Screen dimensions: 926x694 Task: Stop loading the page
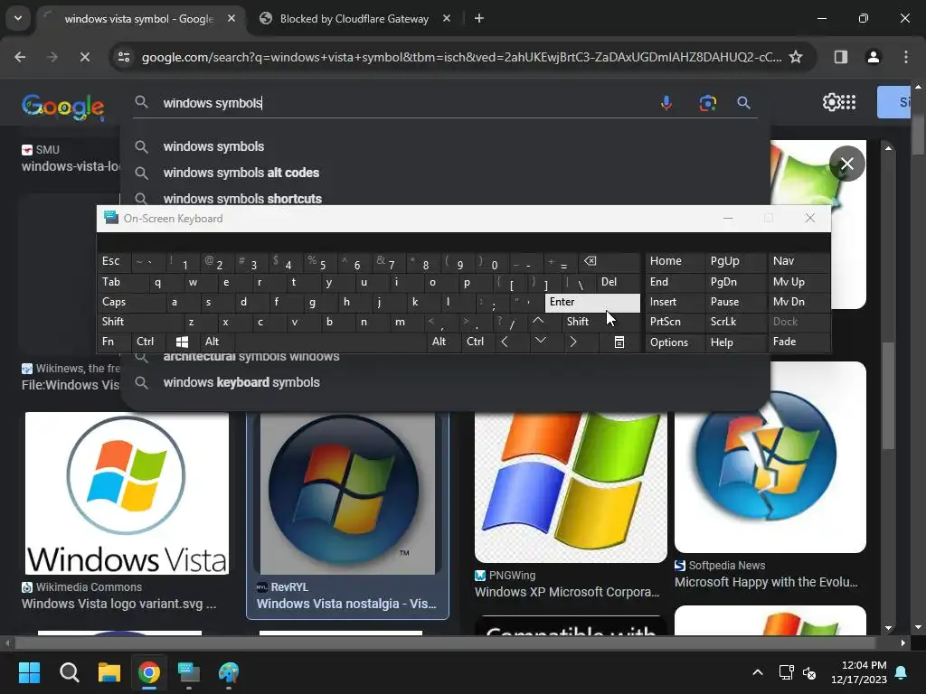(84, 57)
